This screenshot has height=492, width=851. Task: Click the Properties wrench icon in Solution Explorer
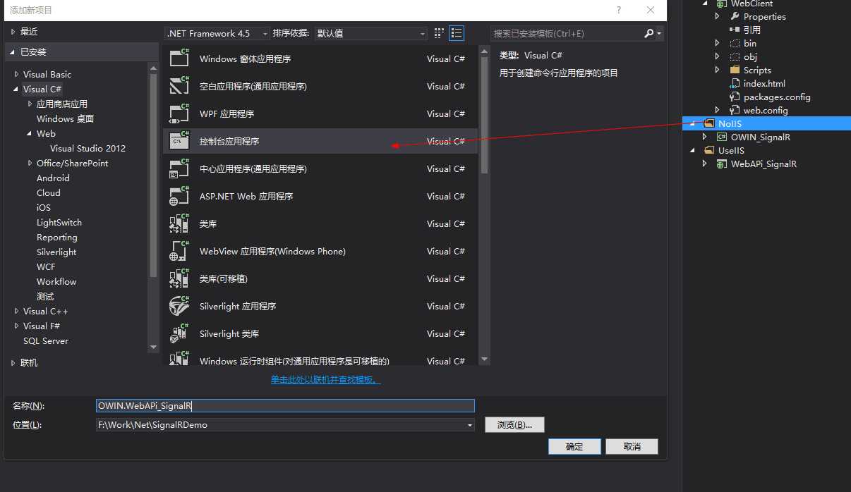tap(735, 16)
